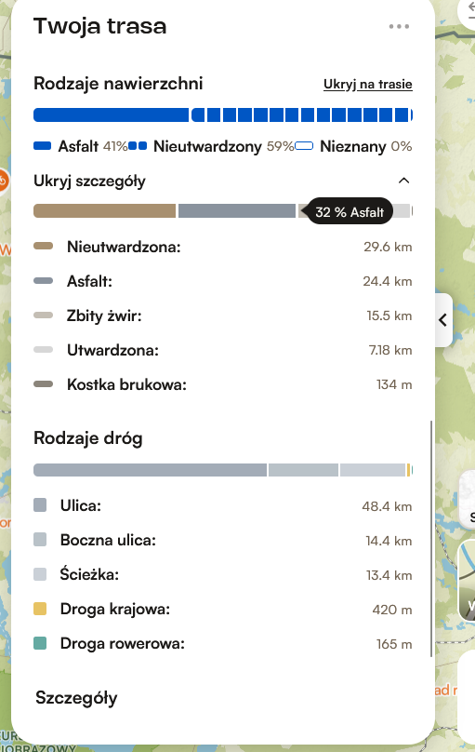Click the teal Droga rowerowa square

click(x=40, y=643)
